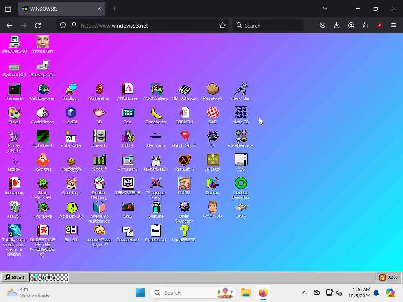Open HexEd cube icon
The height and width of the screenshot is (302, 403).
point(71,115)
